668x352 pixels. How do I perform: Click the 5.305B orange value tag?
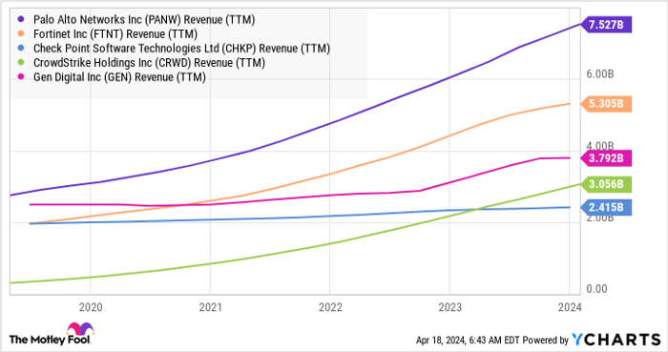(606, 103)
